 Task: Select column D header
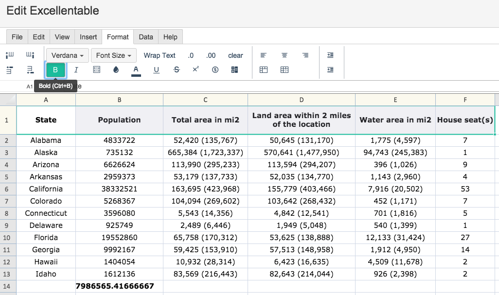pos(302,100)
